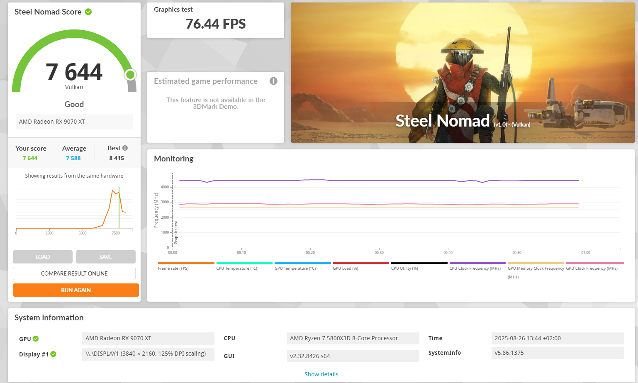Click the 76.44 FPS graphics test result
638x383 pixels.
pos(216,24)
